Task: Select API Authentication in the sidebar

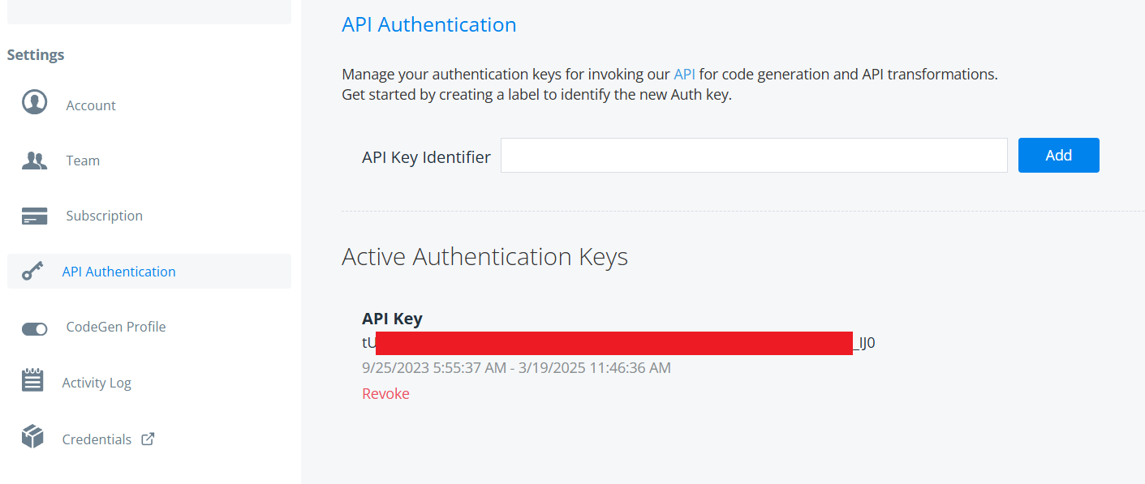Action: (x=118, y=272)
